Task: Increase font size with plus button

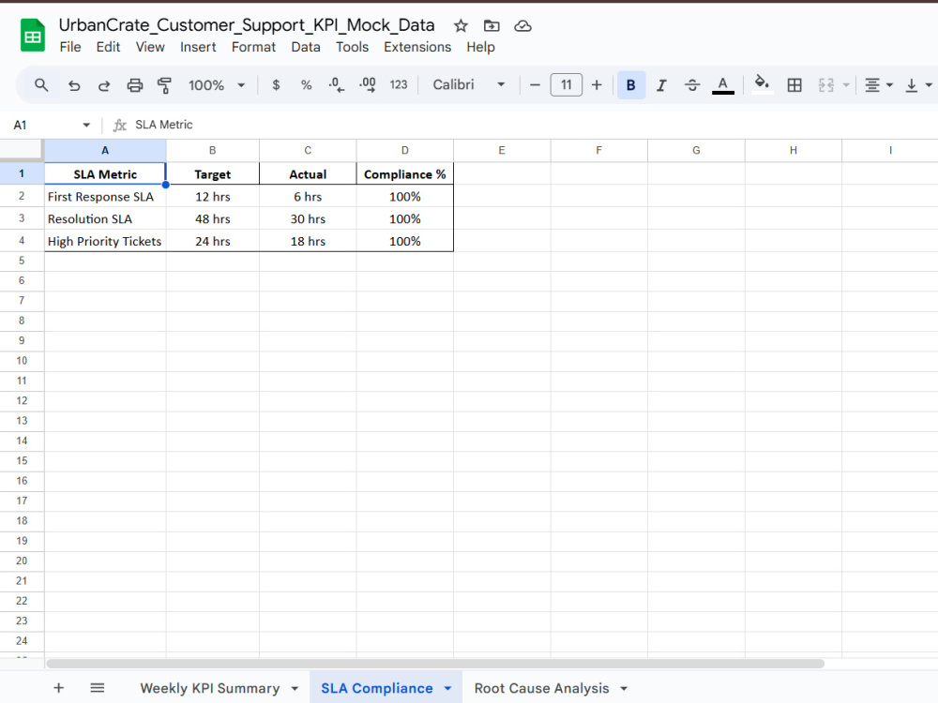Action: pyautogui.click(x=597, y=85)
